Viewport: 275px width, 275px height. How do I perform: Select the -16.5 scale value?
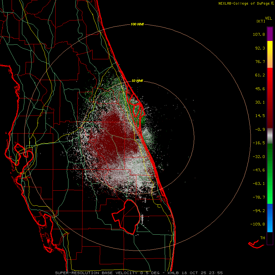click(x=259, y=143)
